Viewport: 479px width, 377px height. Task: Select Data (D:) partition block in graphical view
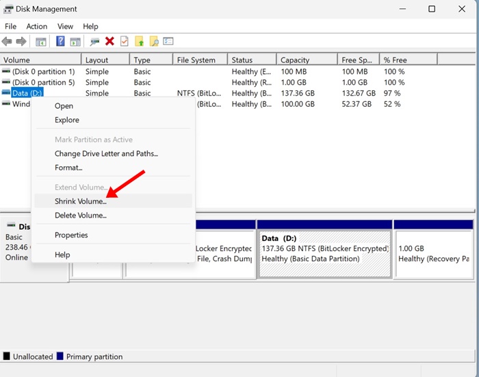click(325, 255)
